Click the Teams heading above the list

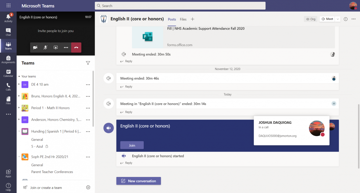(x=28, y=63)
